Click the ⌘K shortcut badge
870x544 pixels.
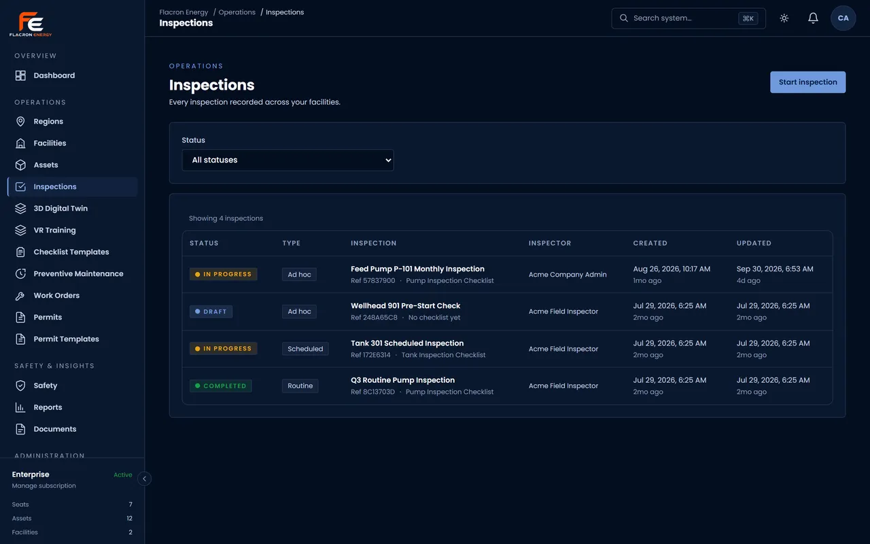coord(748,18)
